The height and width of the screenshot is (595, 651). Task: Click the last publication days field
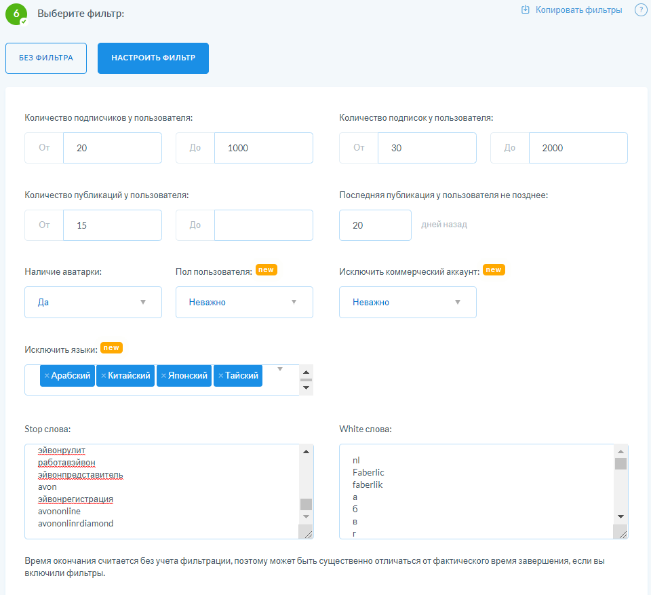[x=374, y=225]
